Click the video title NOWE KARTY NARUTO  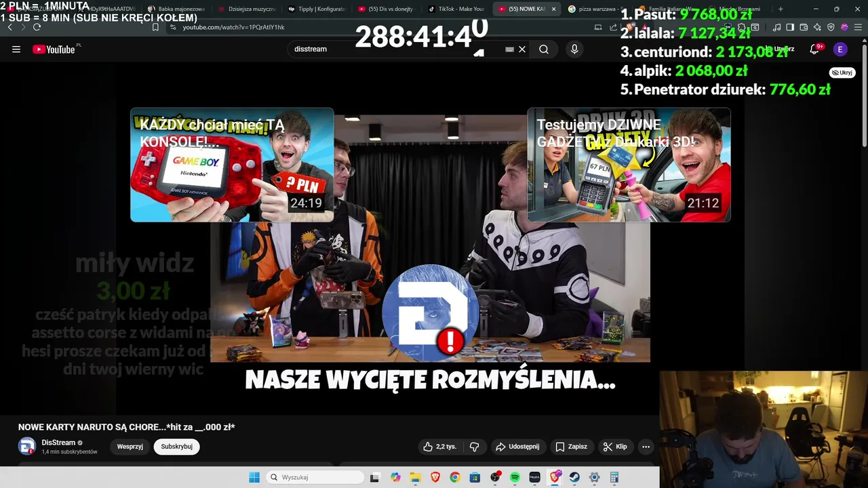[x=127, y=427]
